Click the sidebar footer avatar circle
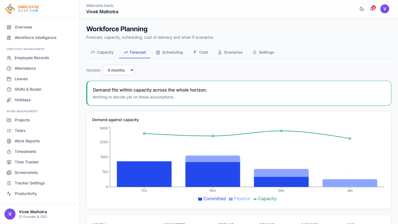This screenshot has width=398, height=224. 10,214
